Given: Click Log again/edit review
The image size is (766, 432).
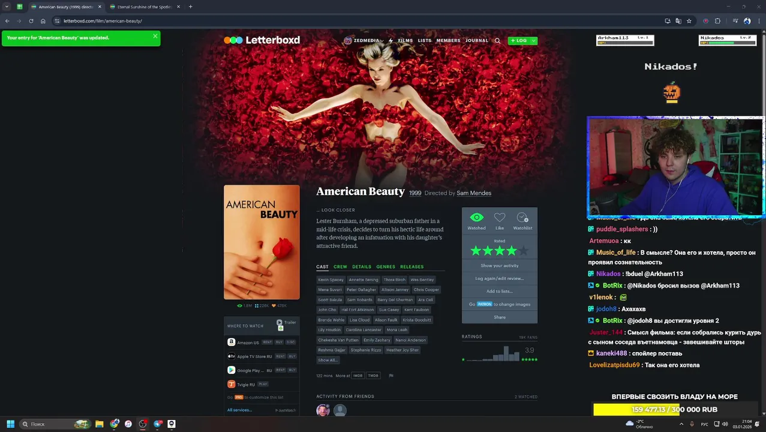Looking at the screenshot, I should click(x=500, y=278).
